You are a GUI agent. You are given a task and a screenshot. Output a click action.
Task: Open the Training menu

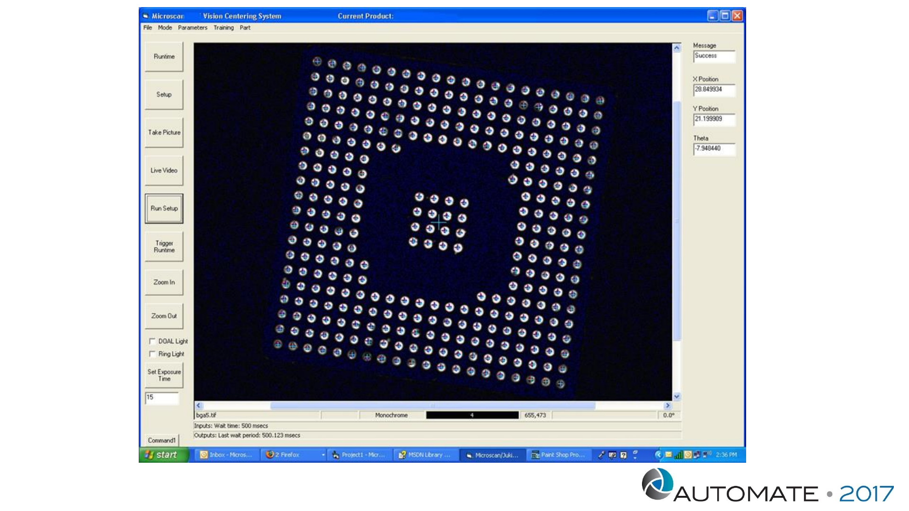(223, 28)
